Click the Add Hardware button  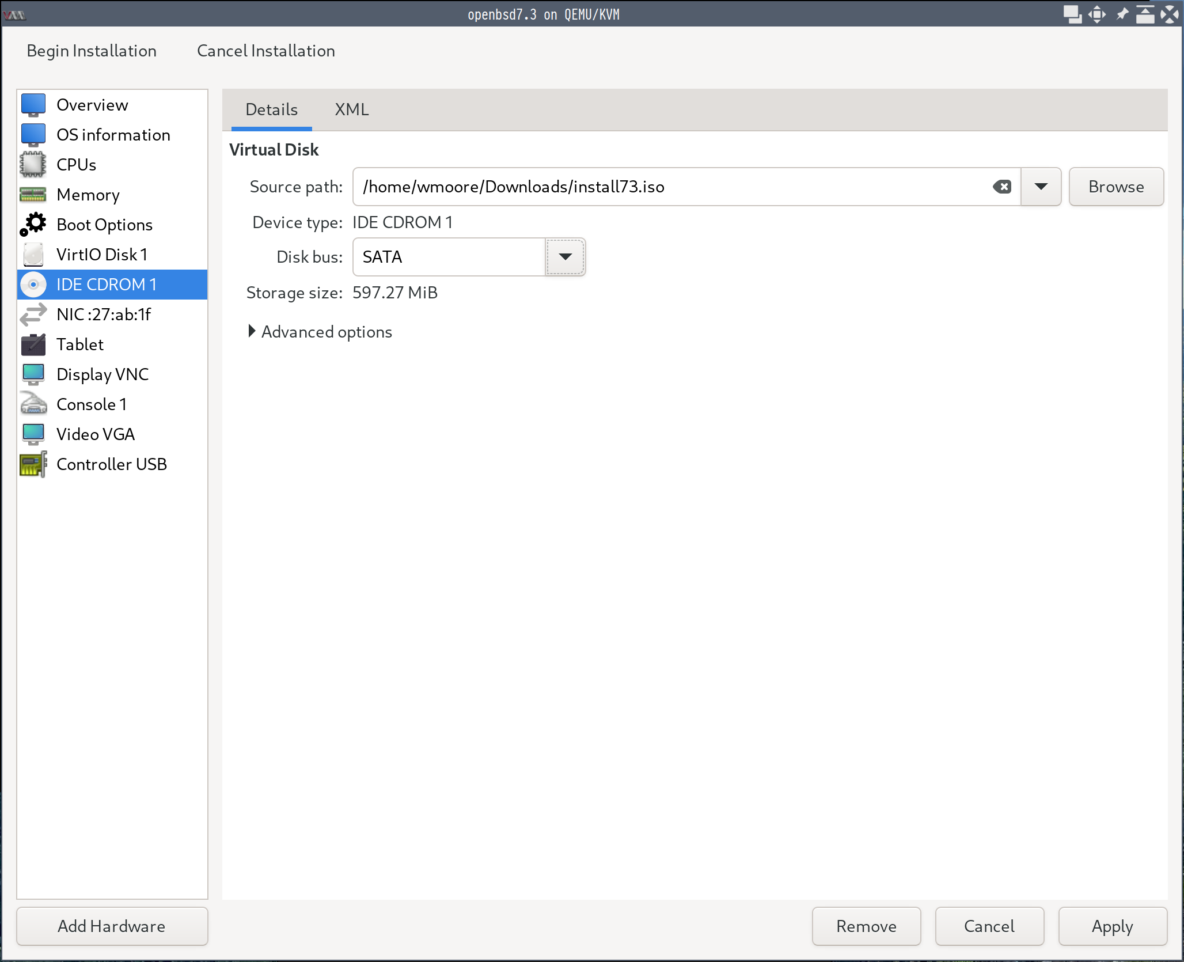pyautogui.click(x=112, y=926)
